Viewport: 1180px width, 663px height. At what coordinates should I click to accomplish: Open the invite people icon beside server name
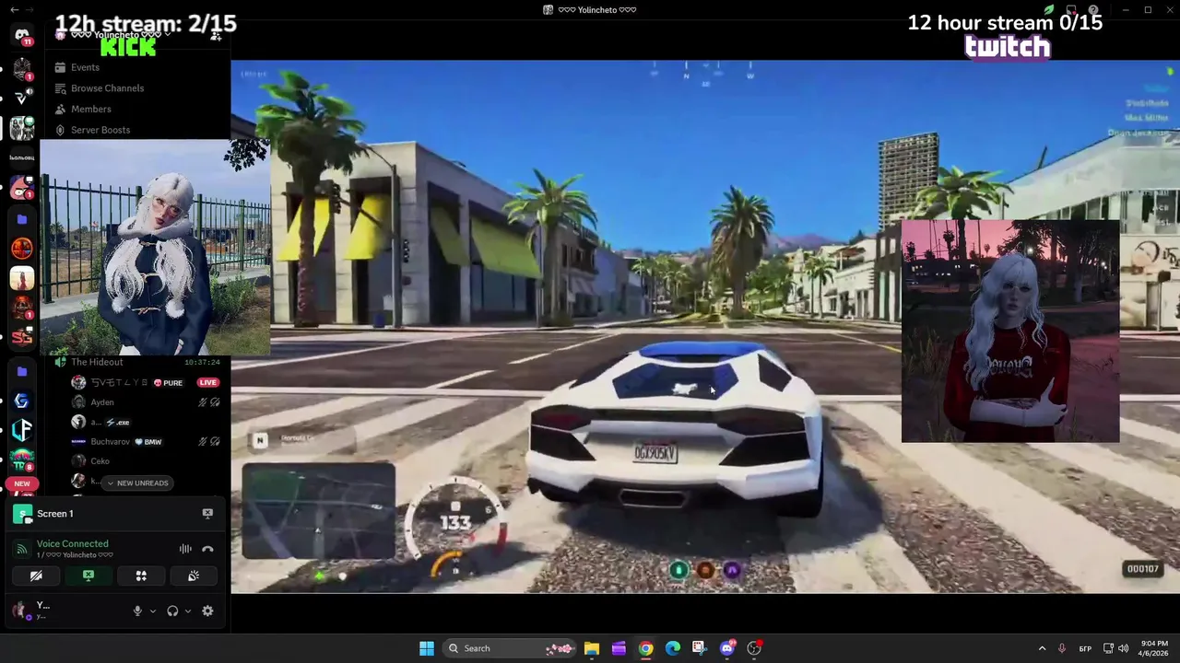coord(216,35)
